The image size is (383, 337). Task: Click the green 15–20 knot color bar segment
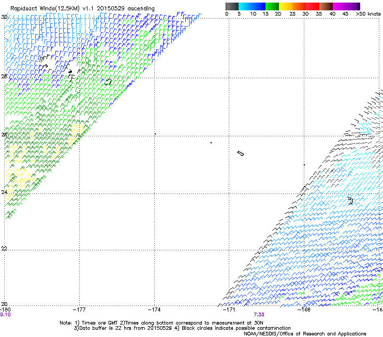tap(272, 6)
